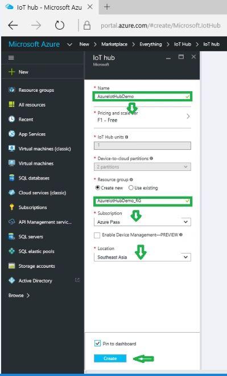Viewport: 227px width, 376px height.
Task: Open Device-to-cloud partitions dropdown
Action: 142,167
